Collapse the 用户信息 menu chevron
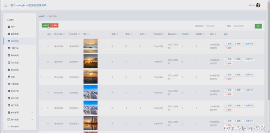The height and width of the screenshot is (133, 270). click(32, 120)
